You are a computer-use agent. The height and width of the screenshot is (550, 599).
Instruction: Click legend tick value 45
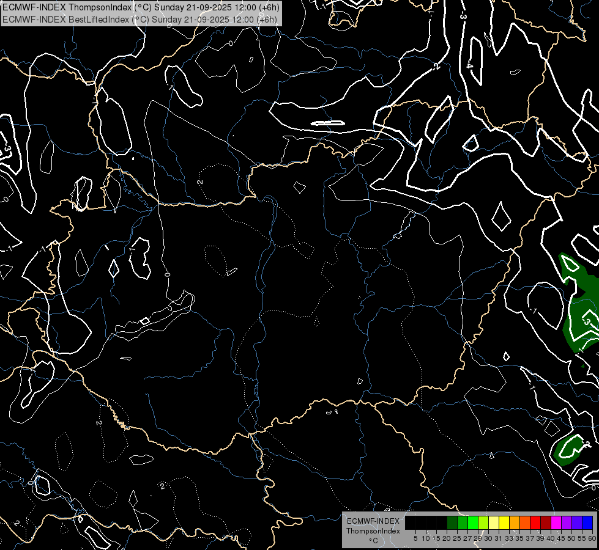tap(561, 538)
